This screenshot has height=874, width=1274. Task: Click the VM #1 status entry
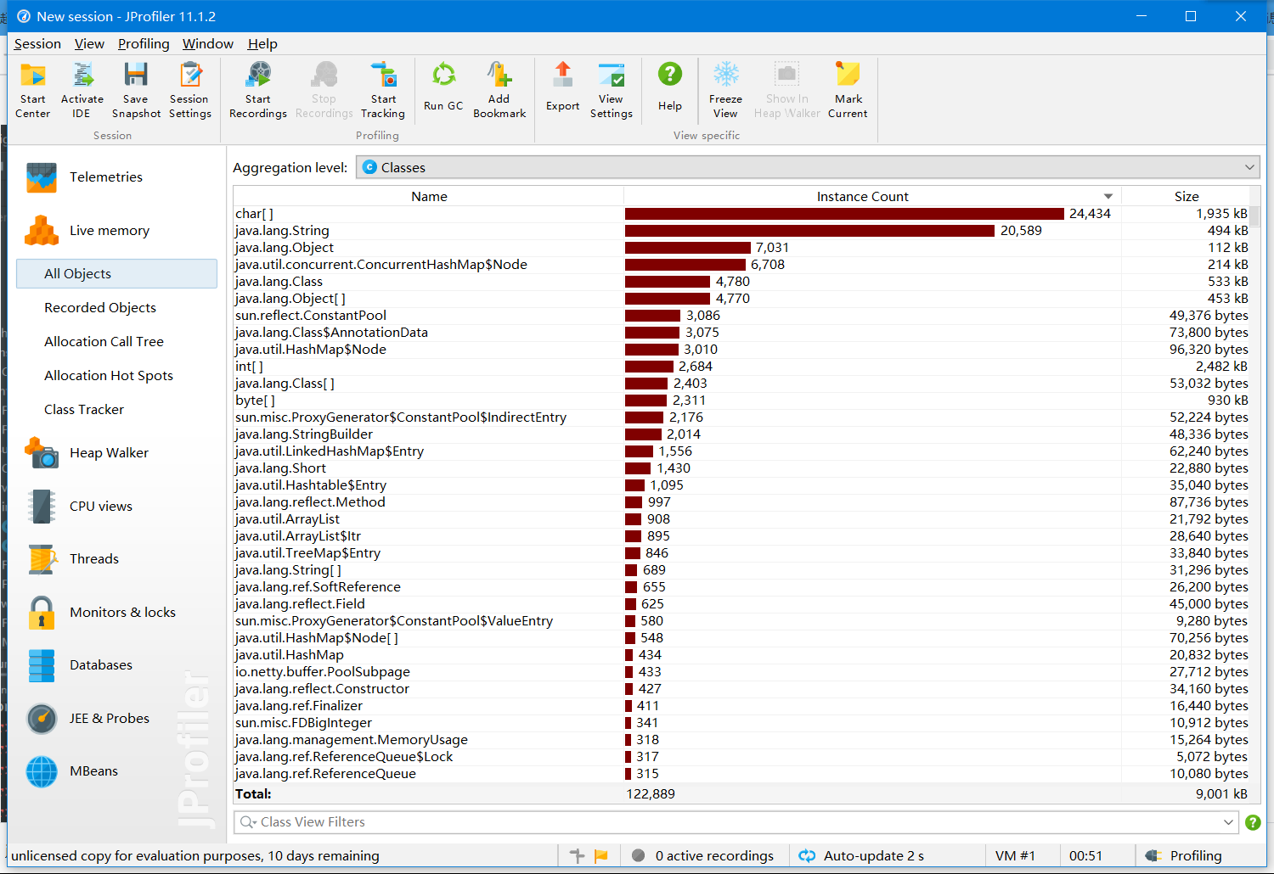(x=1015, y=855)
